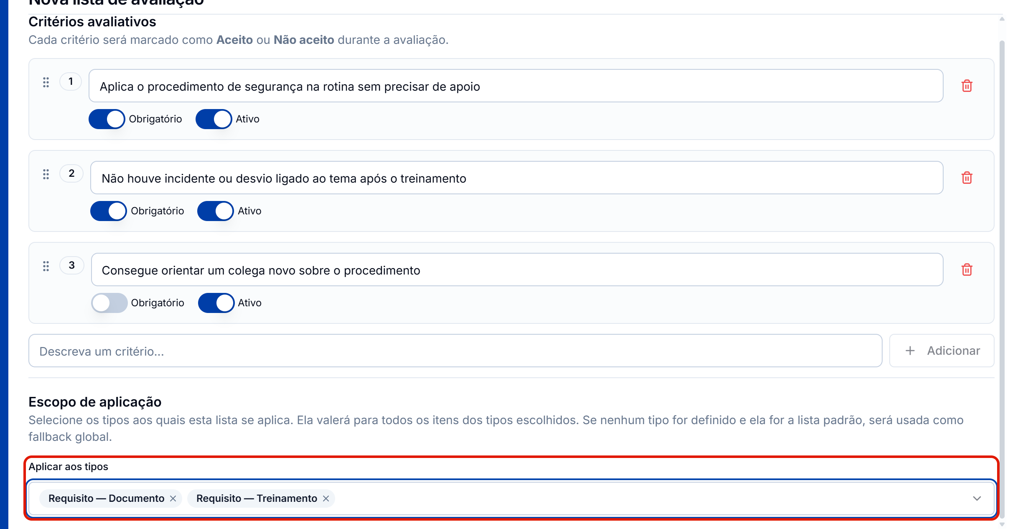This screenshot has height=529, width=1023.
Task: Click the Escopo de aplicação heading
Action: pos(95,402)
